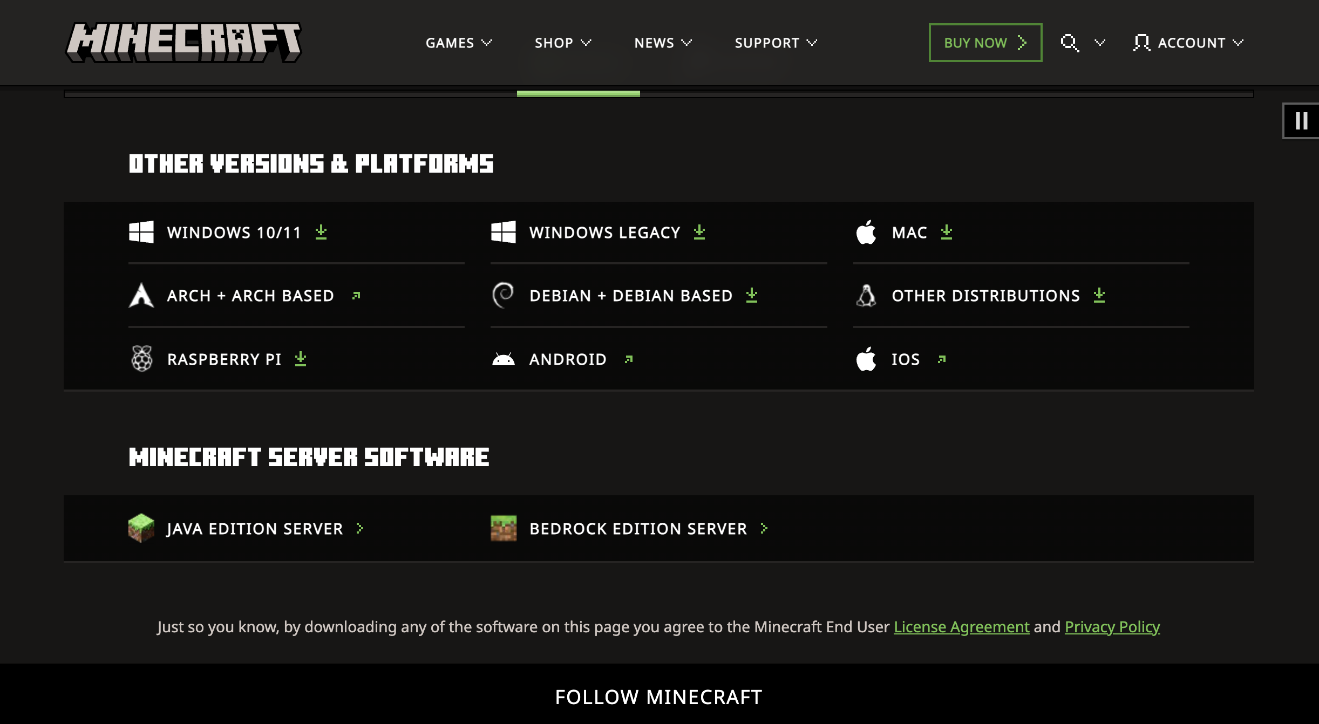This screenshot has height=724, width=1319.
Task: Open the chevron next to search
Action: (1100, 43)
